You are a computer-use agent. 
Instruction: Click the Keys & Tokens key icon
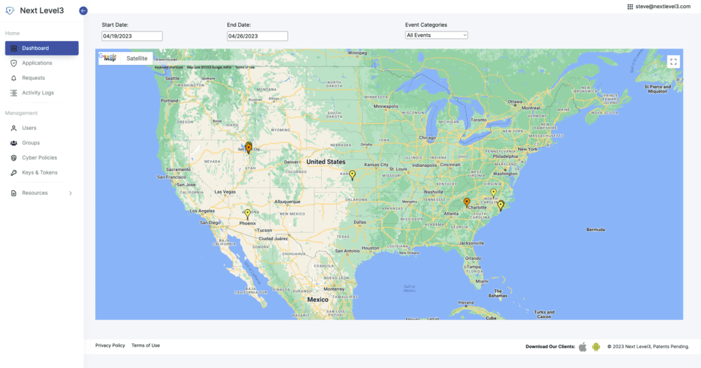(14, 173)
